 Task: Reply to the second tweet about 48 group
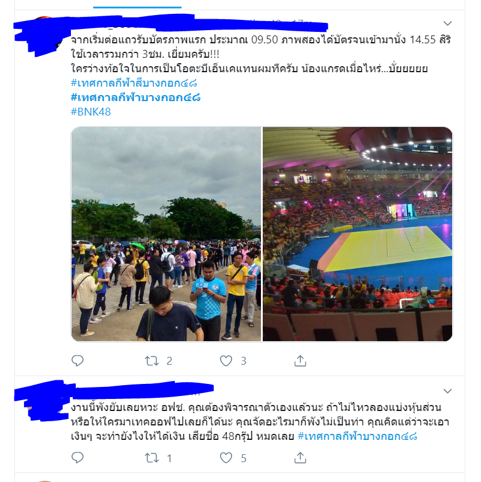pyautogui.click(x=78, y=458)
